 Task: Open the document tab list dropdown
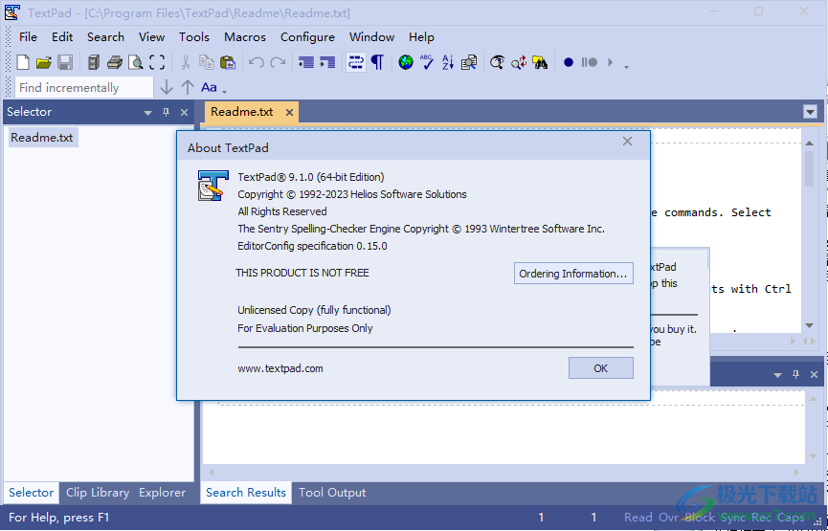[810, 112]
